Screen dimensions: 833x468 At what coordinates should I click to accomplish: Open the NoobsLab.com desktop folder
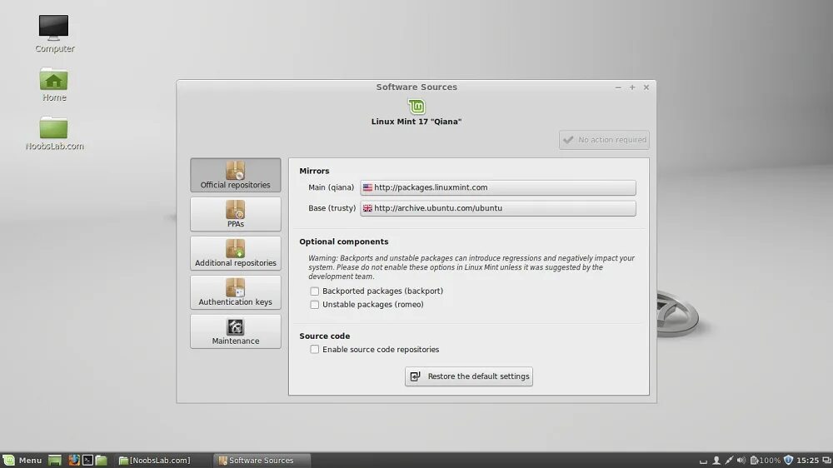pos(54,133)
